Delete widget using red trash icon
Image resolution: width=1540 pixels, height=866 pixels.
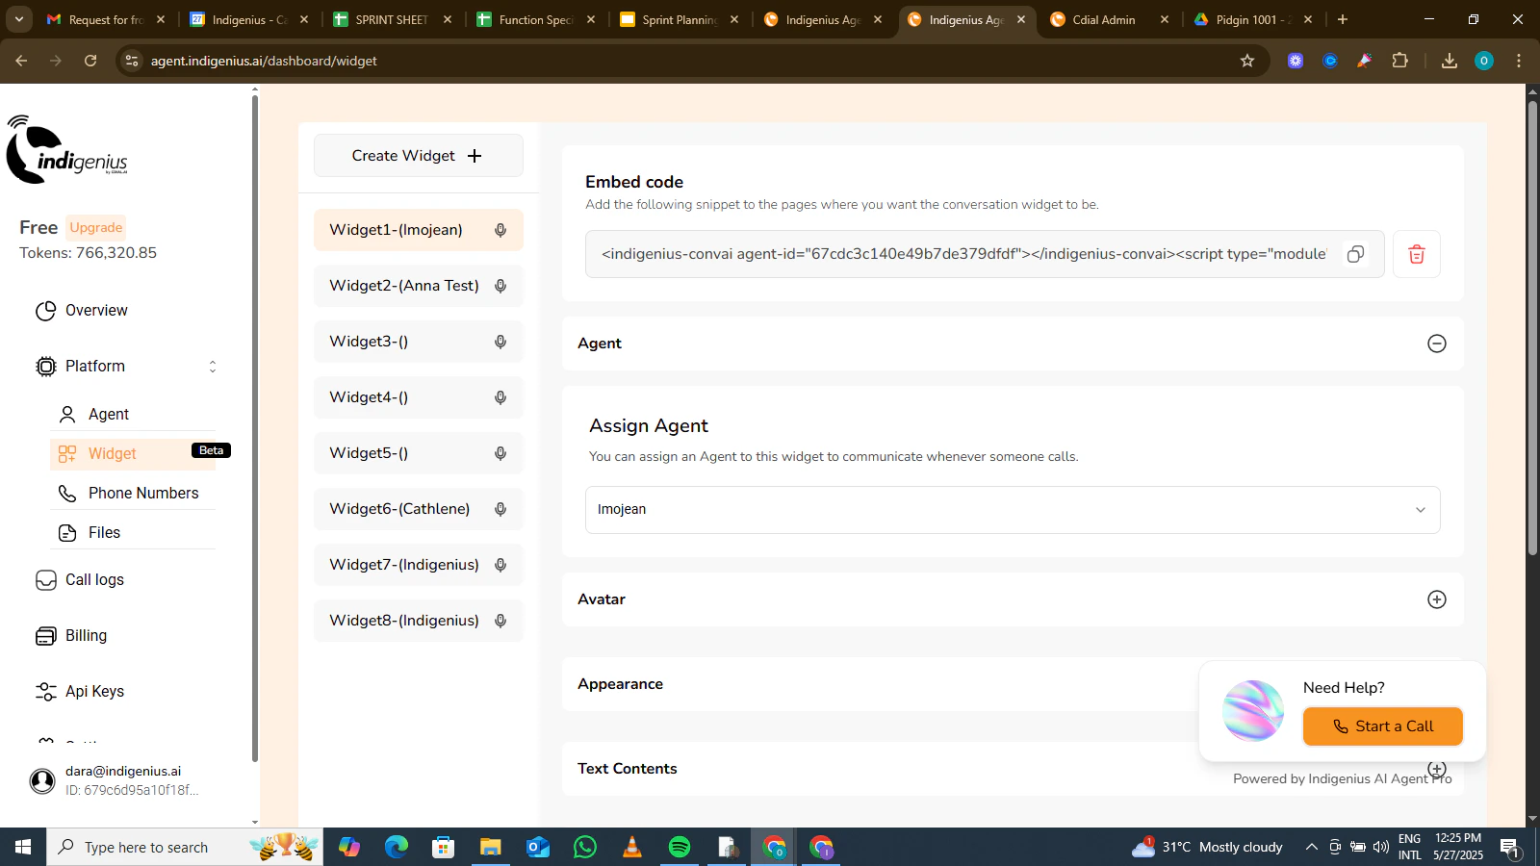click(1416, 254)
